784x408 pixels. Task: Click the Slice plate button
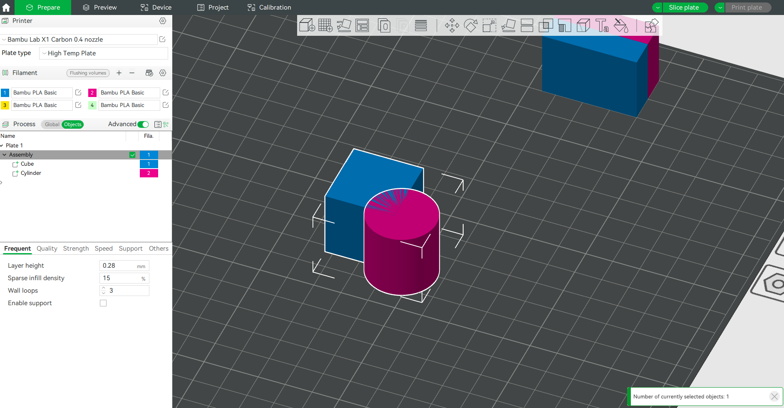click(x=685, y=7)
